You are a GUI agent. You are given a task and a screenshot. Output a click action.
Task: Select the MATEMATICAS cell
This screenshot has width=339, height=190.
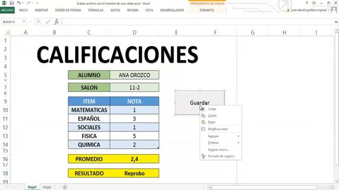pos(89,110)
